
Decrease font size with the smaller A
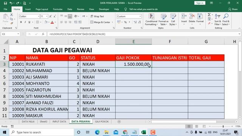coord(54,16)
